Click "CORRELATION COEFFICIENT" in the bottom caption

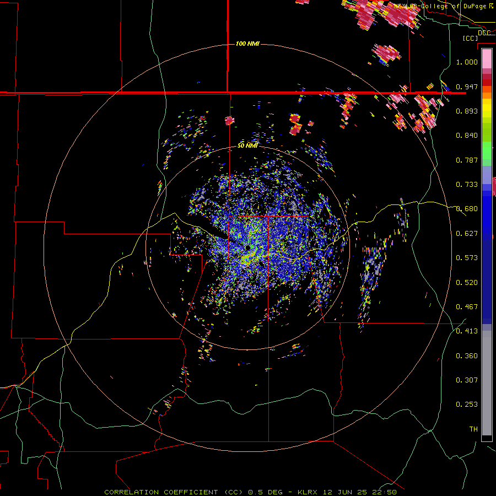click(161, 492)
